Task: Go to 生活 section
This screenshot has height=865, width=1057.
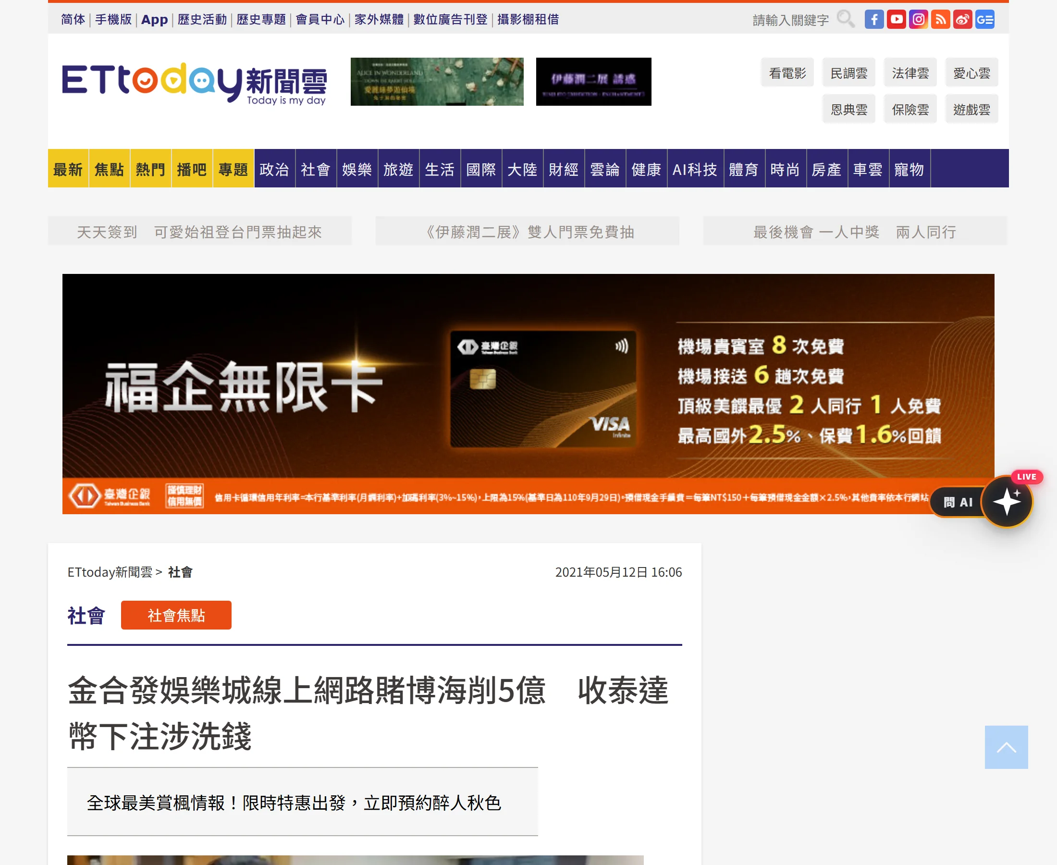Action: pyautogui.click(x=440, y=169)
